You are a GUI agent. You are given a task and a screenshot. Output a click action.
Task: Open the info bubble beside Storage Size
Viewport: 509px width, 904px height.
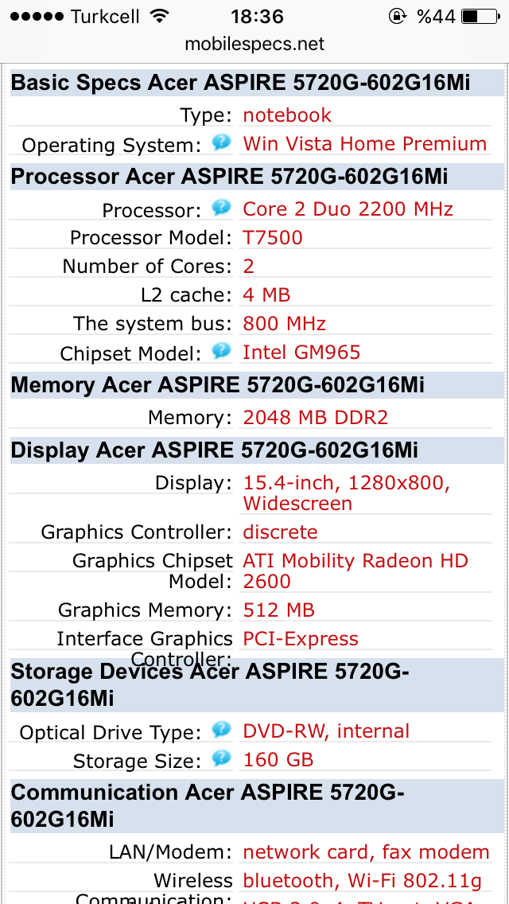(x=221, y=758)
